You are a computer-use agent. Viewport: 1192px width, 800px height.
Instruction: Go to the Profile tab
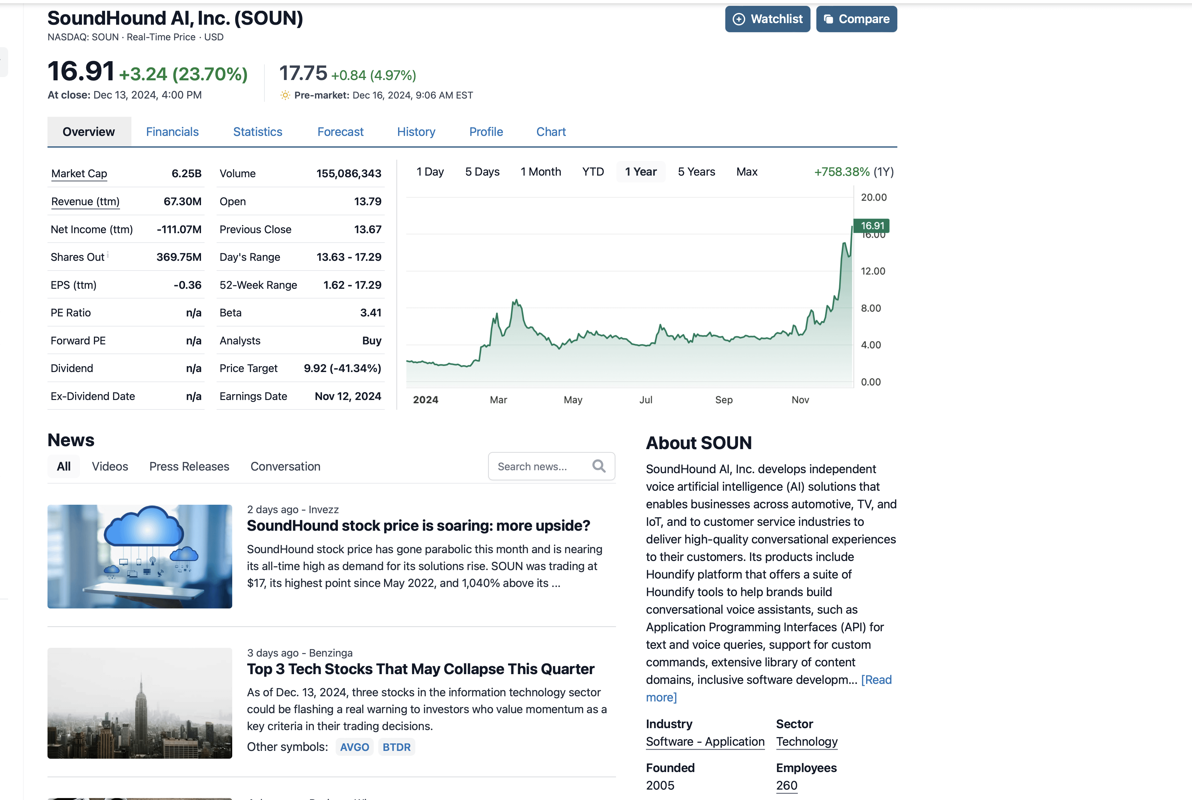click(x=486, y=132)
